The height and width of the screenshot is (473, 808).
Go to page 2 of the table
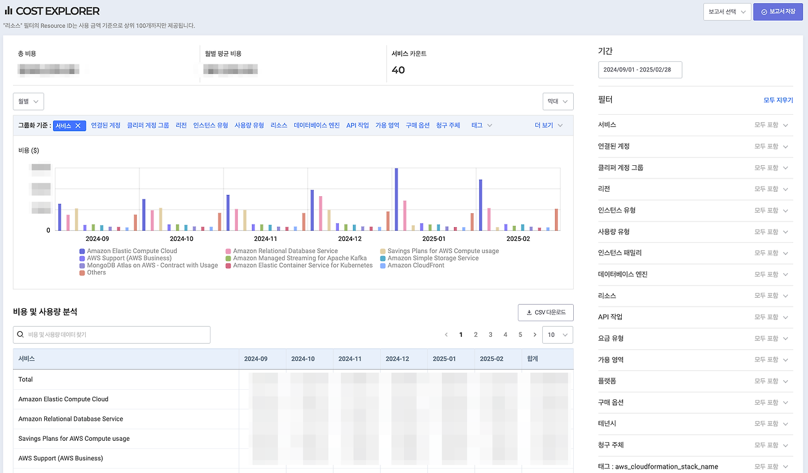click(476, 335)
